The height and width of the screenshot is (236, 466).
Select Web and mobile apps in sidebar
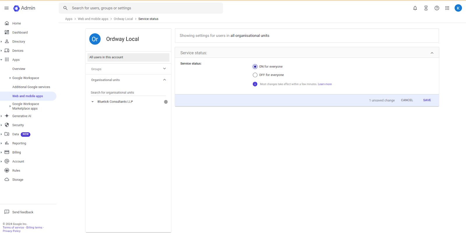28,96
